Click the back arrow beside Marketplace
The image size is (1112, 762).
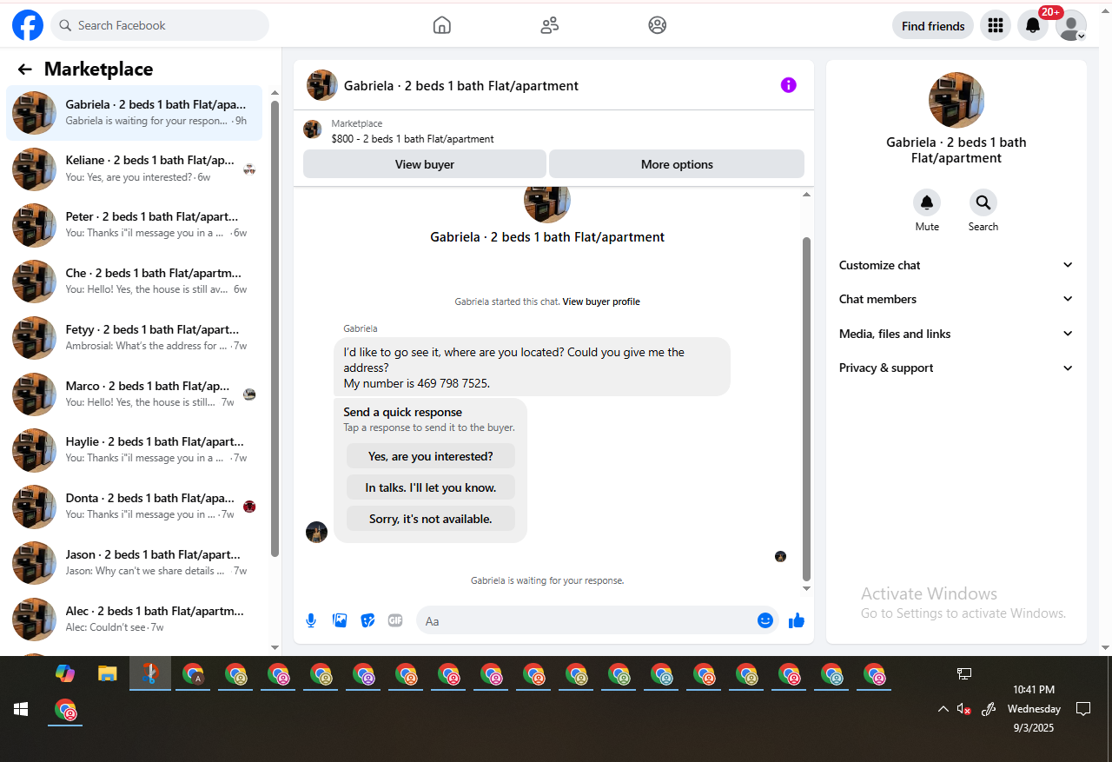[x=24, y=70]
